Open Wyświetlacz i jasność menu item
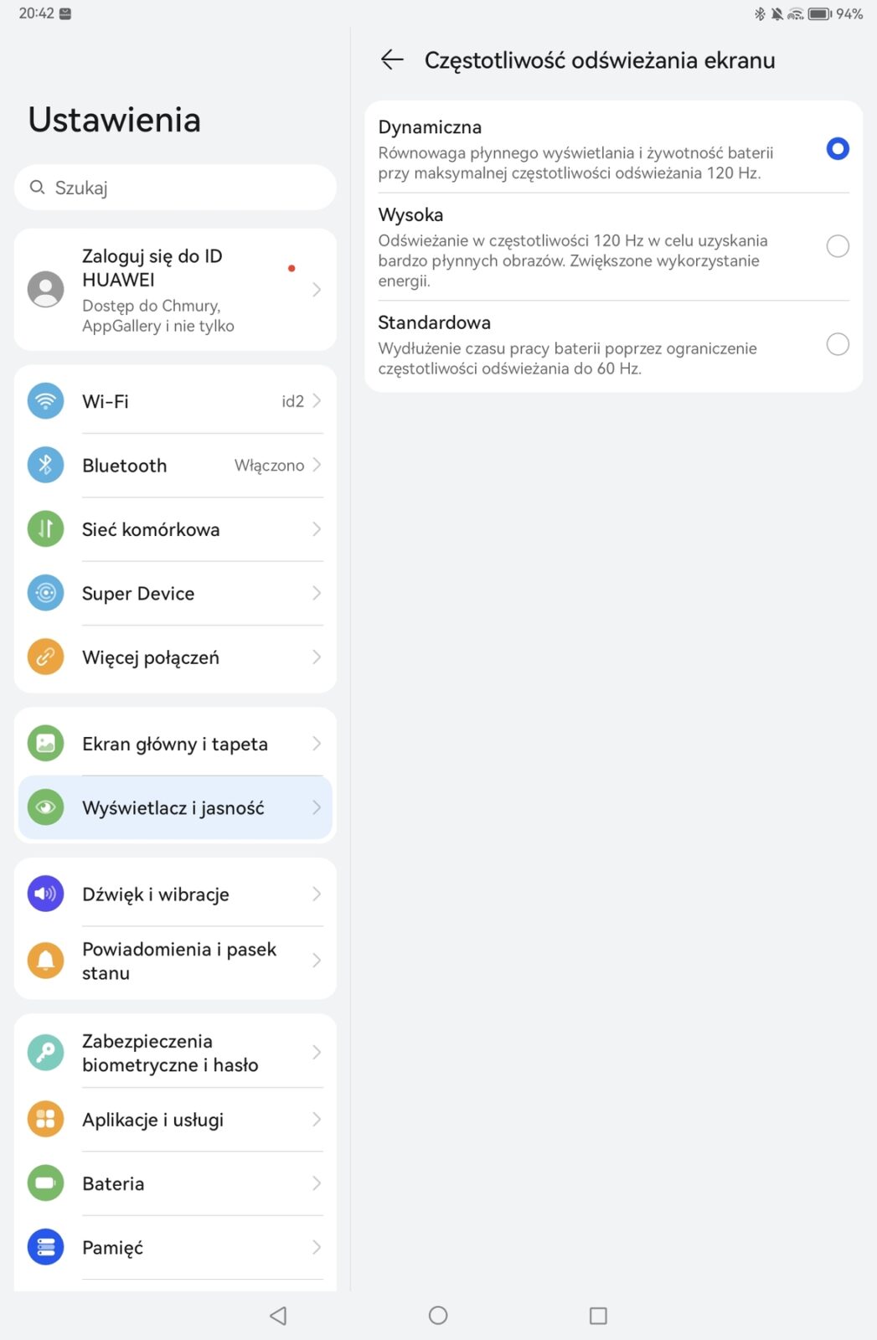The width and height of the screenshot is (877, 1340). point(175,807)
